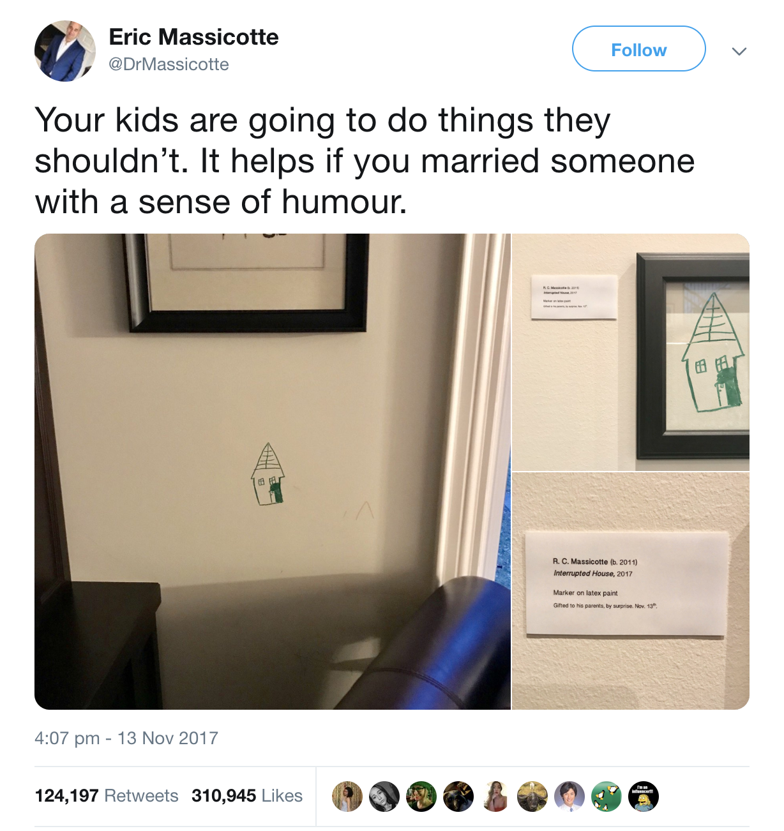The image size is (784, 831).
Task: Follow Eric Massicotte
Action: [639, 49]
